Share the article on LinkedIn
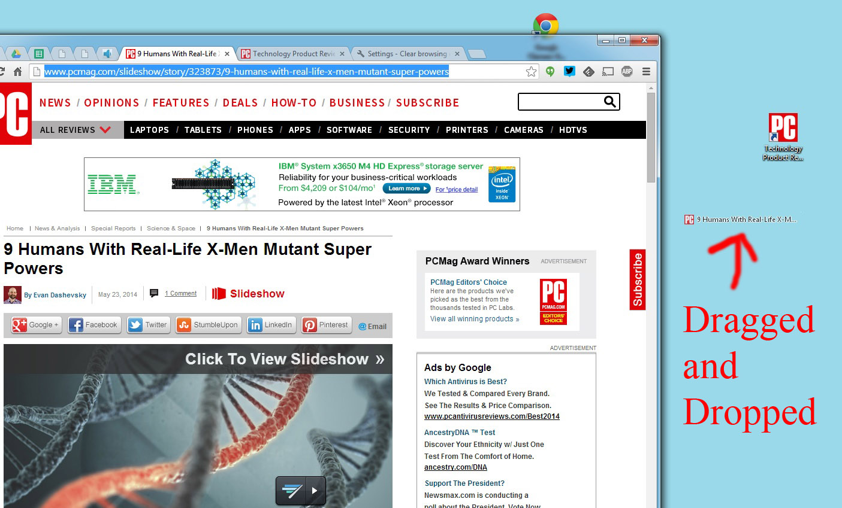Image resolution: width=842 pixels, height=508 pixels. 271,325
